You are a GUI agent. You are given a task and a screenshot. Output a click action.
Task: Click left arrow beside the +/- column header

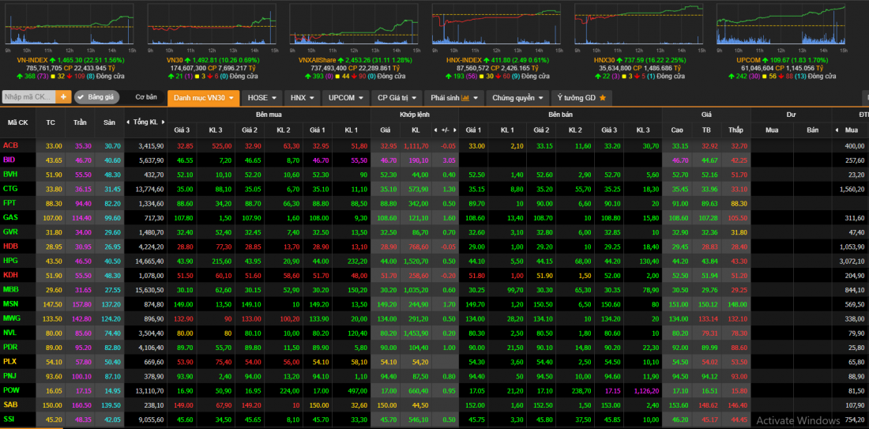tap(437, 130)
